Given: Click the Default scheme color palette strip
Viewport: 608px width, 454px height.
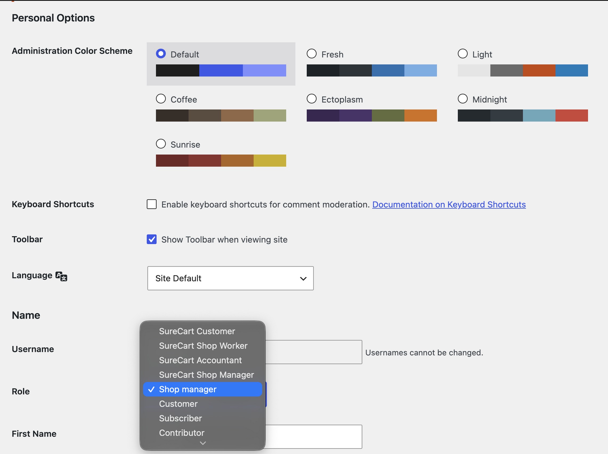Looking at the screenshot, I should click(221, 71).
